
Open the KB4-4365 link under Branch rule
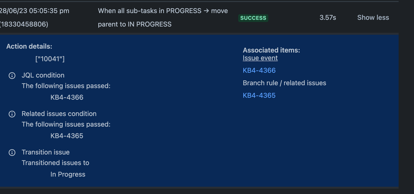pyautogui.click(x=259, y=95)
